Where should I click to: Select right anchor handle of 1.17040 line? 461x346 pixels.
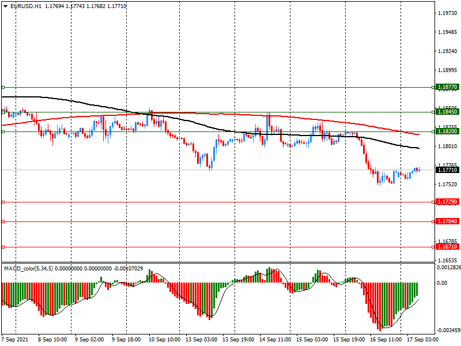[433, 221]
